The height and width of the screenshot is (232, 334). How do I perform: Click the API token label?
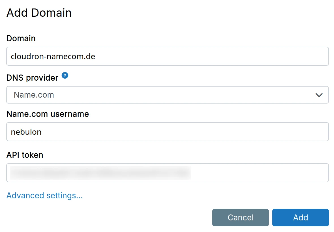(x=25, y=155)
